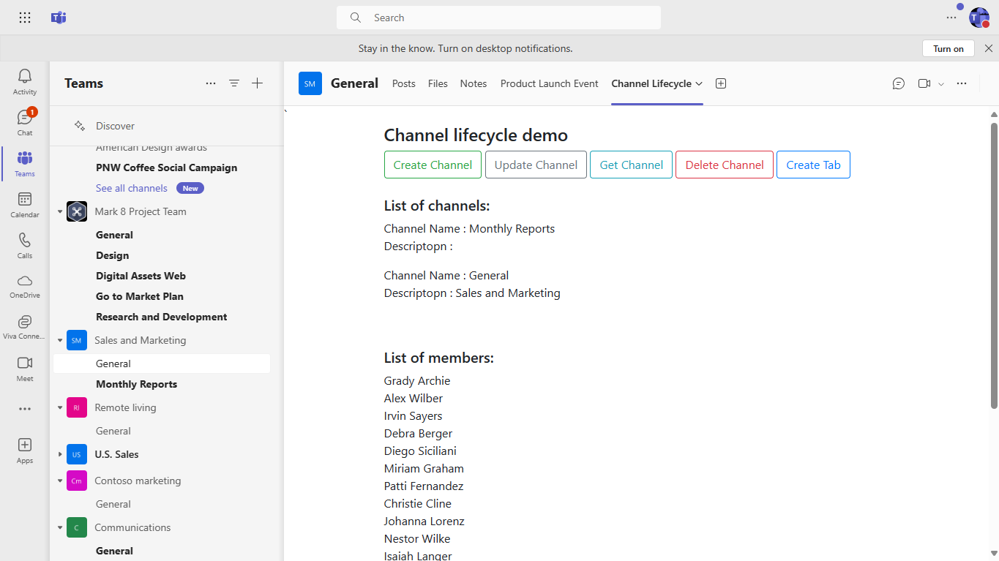Image resolution: width=999 pixels, height=561 pixels.
Task: Open the app launcher waffle icon
Action: [25, 18]
